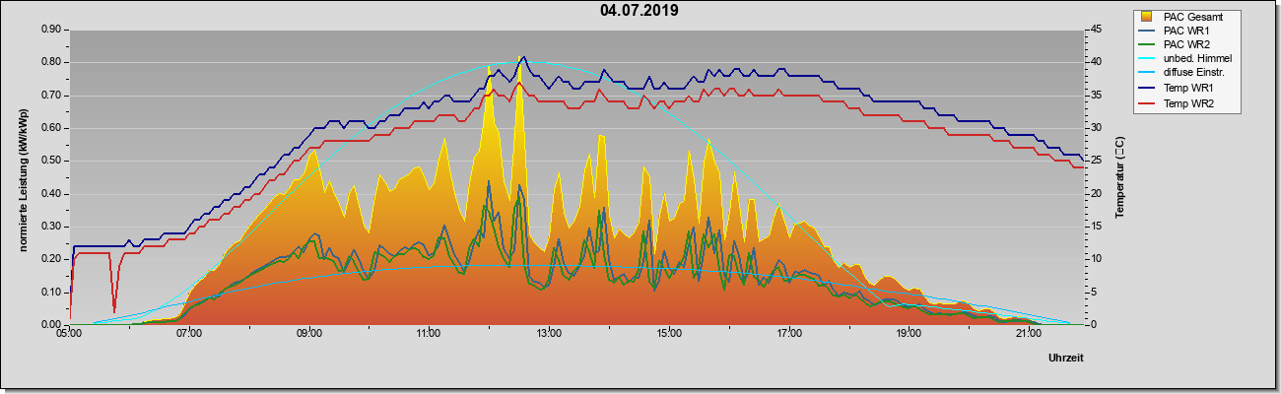The width and height of the screenshot is (1281, 394).
Task: Click the 21:00 time axis label
Action: click(1027, 335)
